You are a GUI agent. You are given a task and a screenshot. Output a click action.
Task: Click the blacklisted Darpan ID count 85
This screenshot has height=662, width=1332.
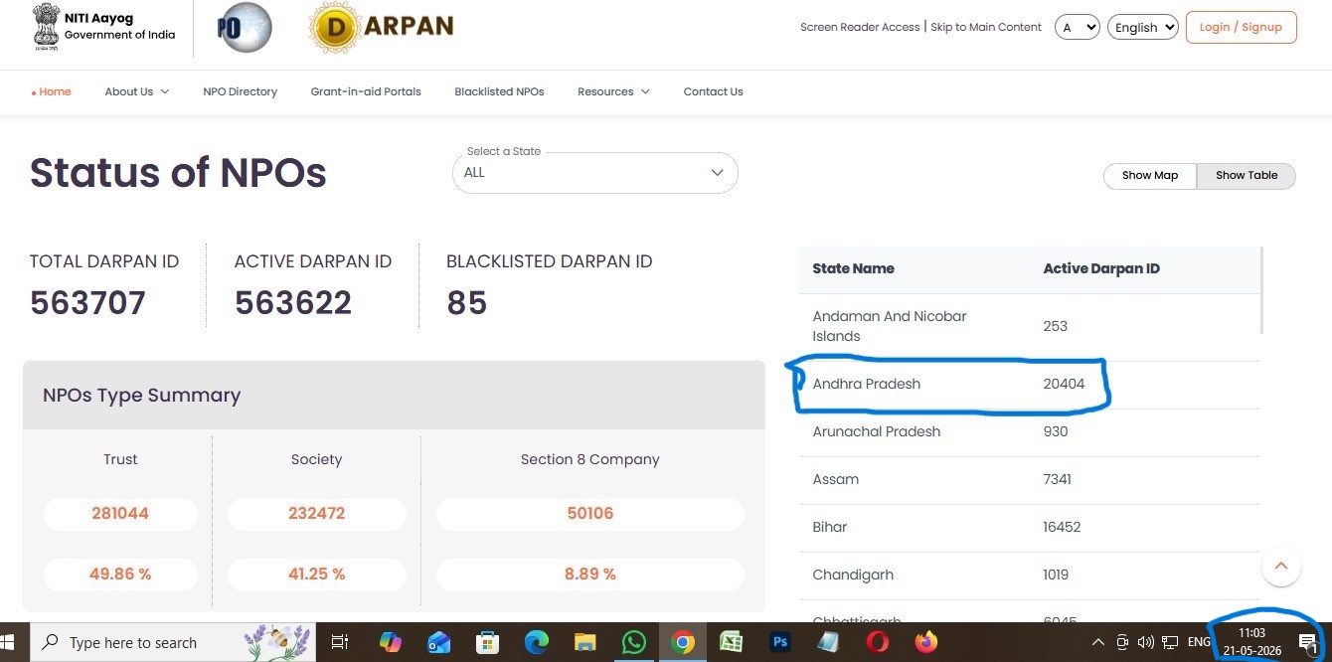point(467,302)
